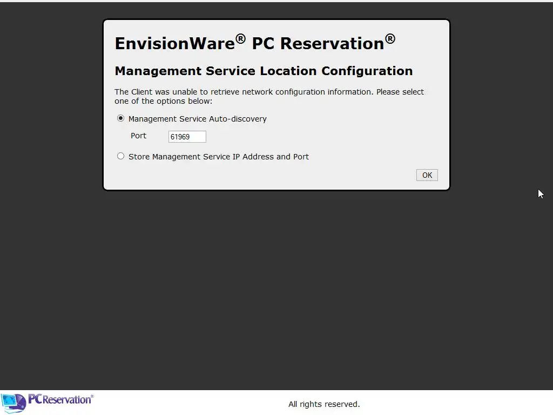Click the 'Port' label
553x415 pixels.
point(138,136)
